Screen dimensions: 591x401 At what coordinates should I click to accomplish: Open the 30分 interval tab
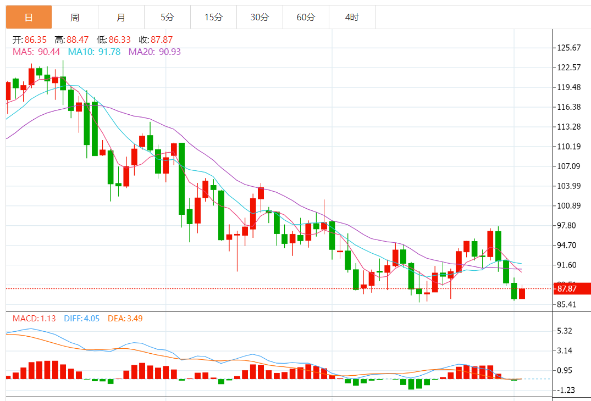click(259, 17)
